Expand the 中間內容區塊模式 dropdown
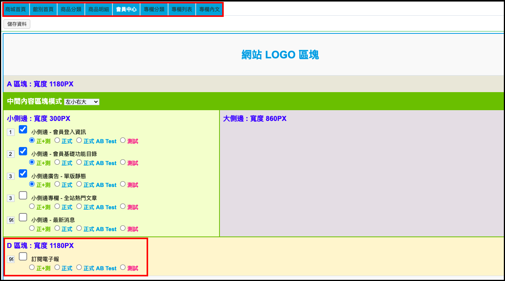 (x=82, y=102)
